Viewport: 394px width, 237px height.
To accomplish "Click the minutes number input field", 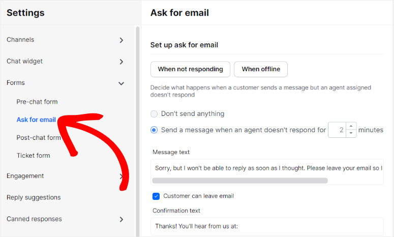I will pyautogui.click(x=337, y=130).
